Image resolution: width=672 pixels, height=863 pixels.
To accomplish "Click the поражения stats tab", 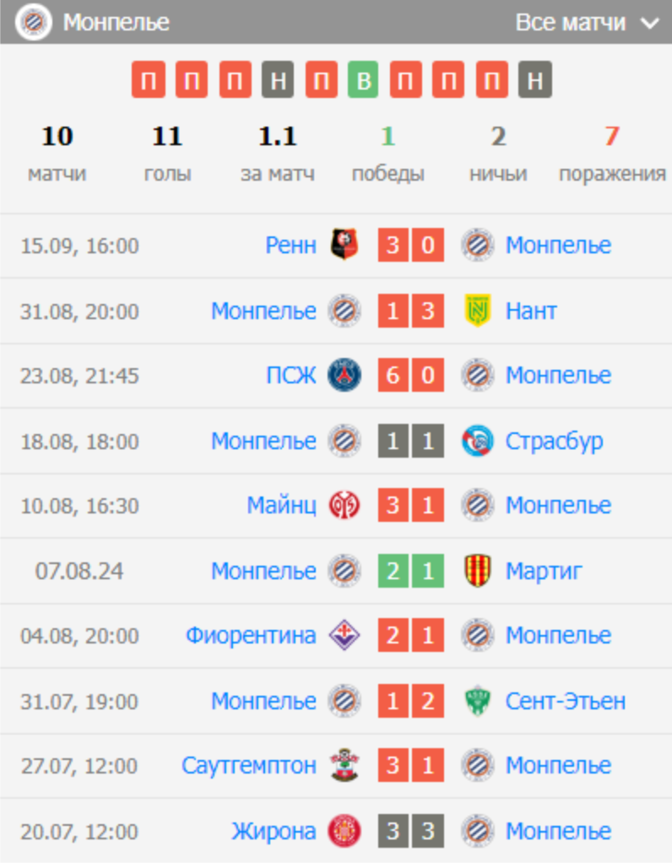I will [x=612, y=150].
